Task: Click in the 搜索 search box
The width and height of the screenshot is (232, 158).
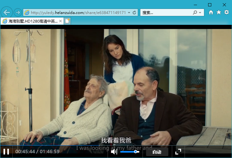Action: tap(165, 12)
